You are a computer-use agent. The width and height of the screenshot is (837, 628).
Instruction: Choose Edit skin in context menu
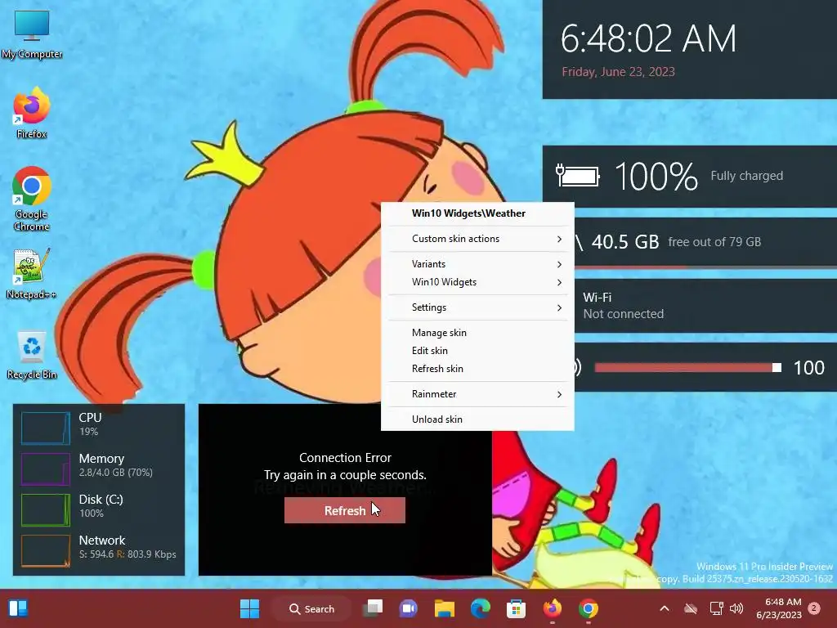(x=477, y=351)
